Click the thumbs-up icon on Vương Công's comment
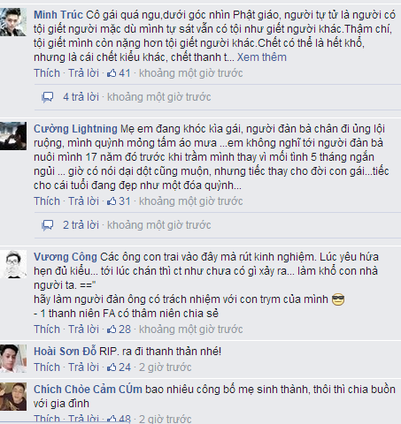 click(x=112, y=329)
